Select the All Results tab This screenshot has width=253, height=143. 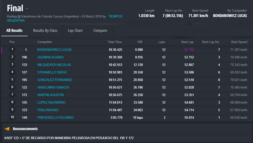pyautogui.click(x=14, y=31)
